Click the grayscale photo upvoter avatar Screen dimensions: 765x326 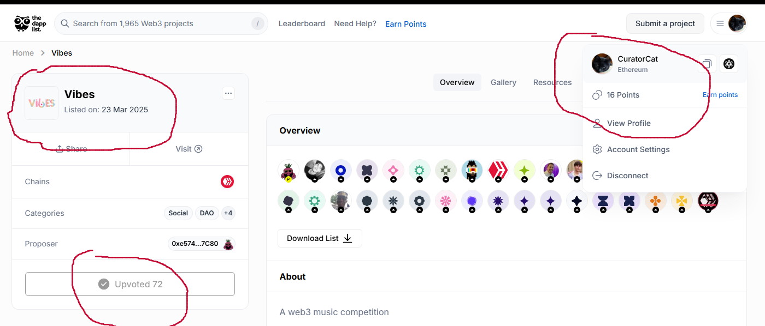point(315,171)
